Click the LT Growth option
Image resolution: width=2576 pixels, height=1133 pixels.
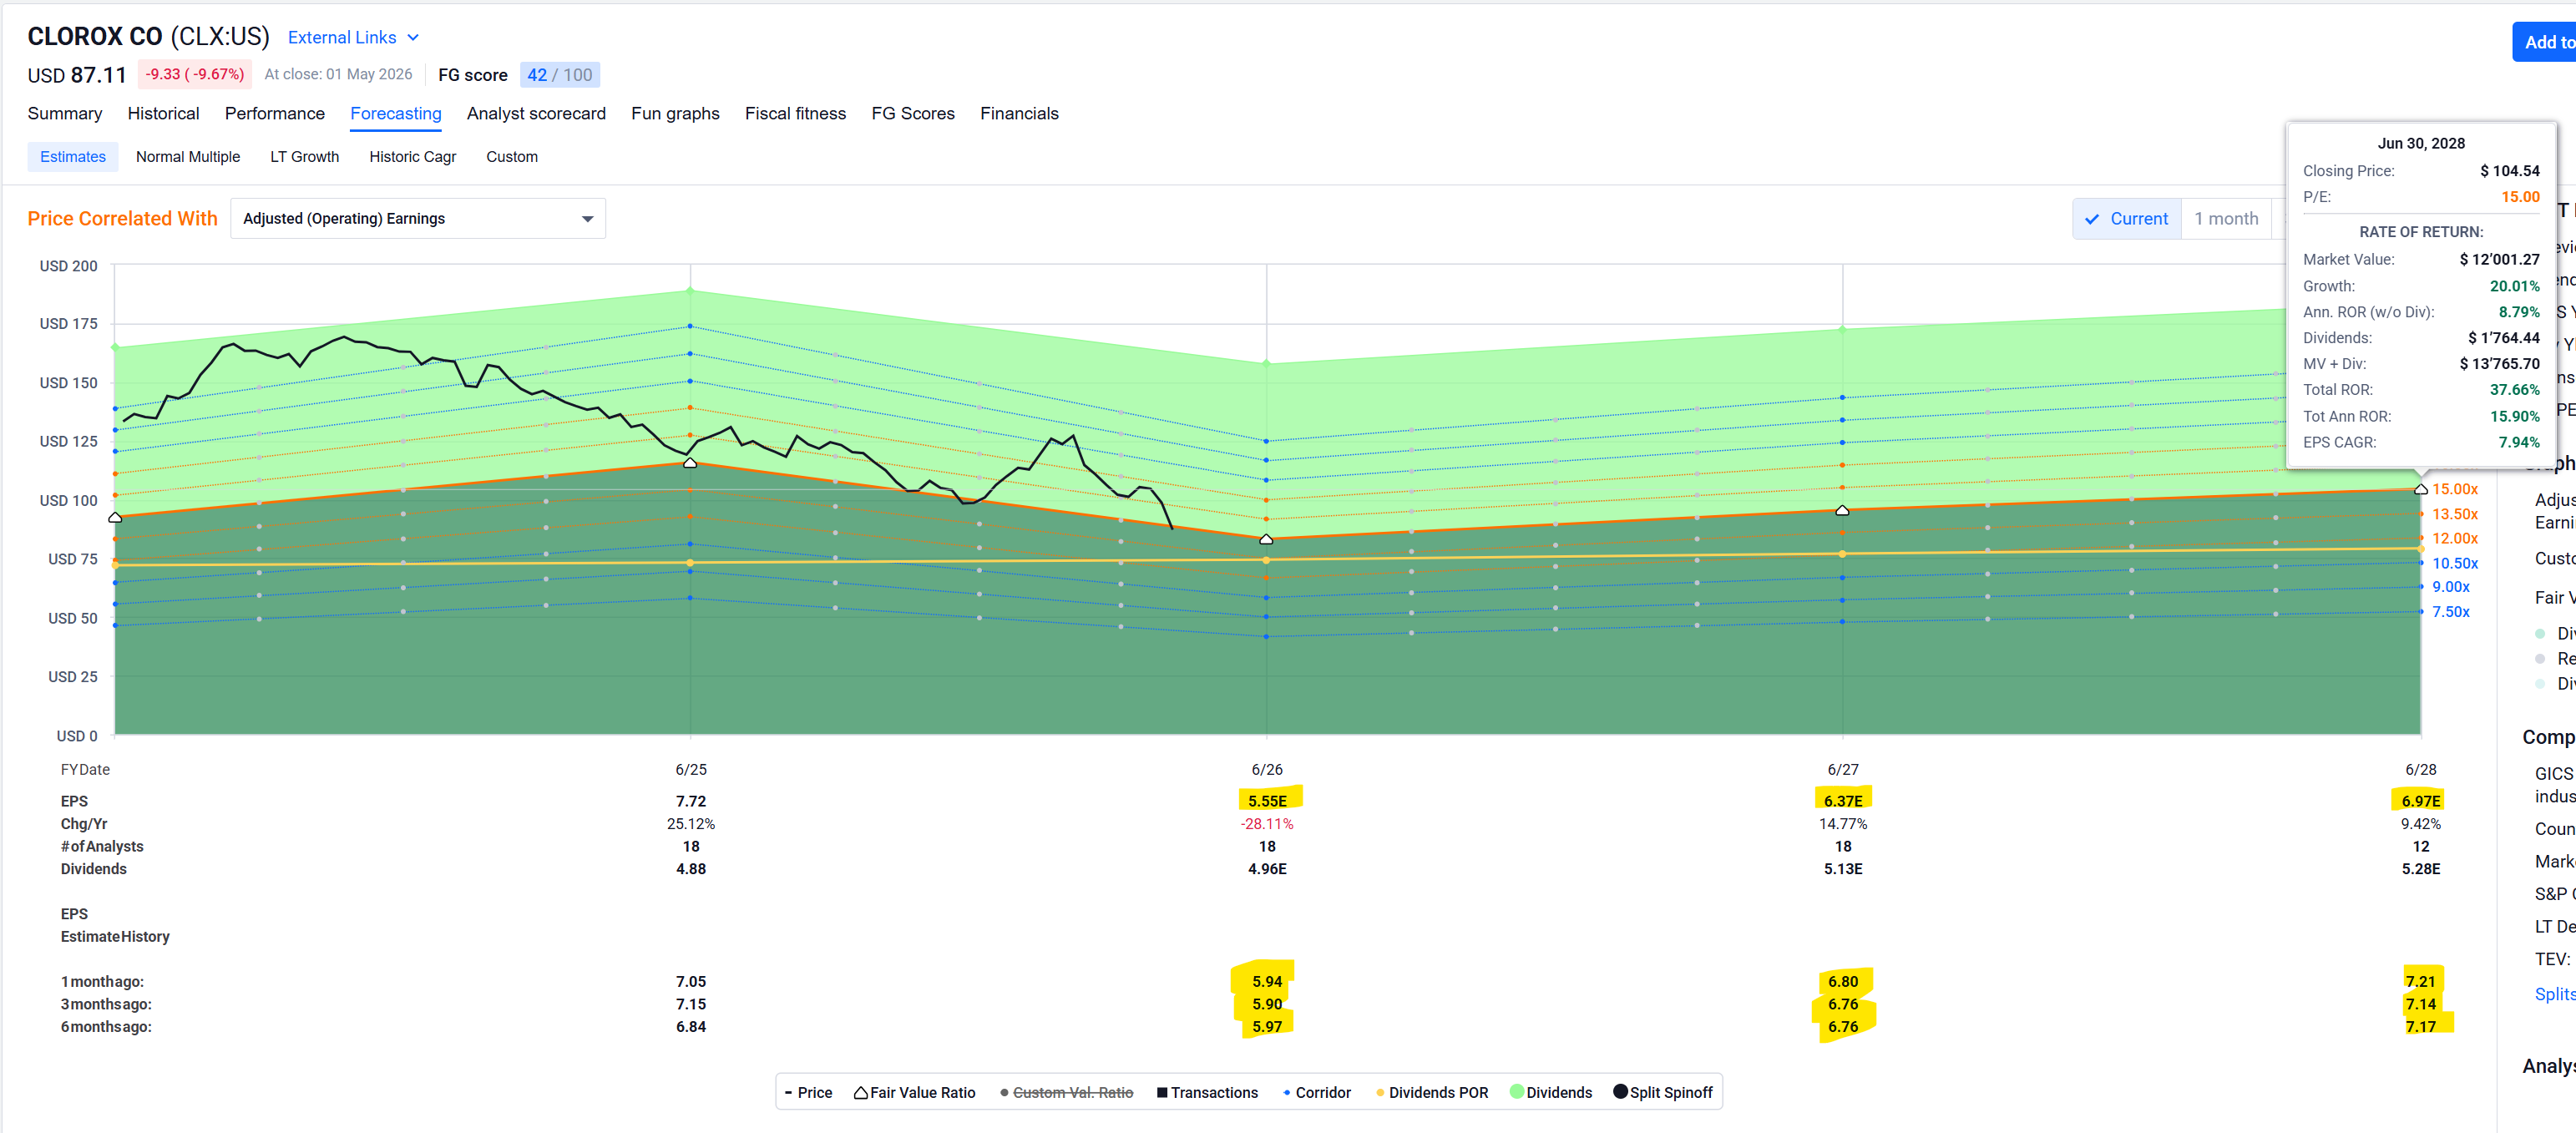[x=304, y=156]
